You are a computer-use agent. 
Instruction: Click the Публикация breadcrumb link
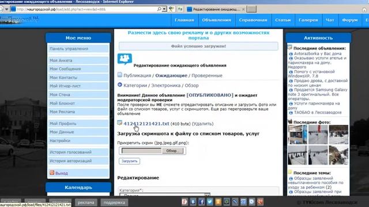[x=137, y=75]
